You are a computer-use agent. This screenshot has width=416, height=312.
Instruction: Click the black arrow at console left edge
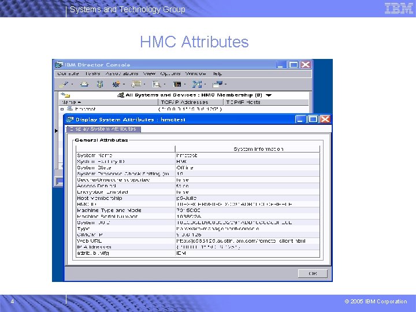[x=56, y=131]
